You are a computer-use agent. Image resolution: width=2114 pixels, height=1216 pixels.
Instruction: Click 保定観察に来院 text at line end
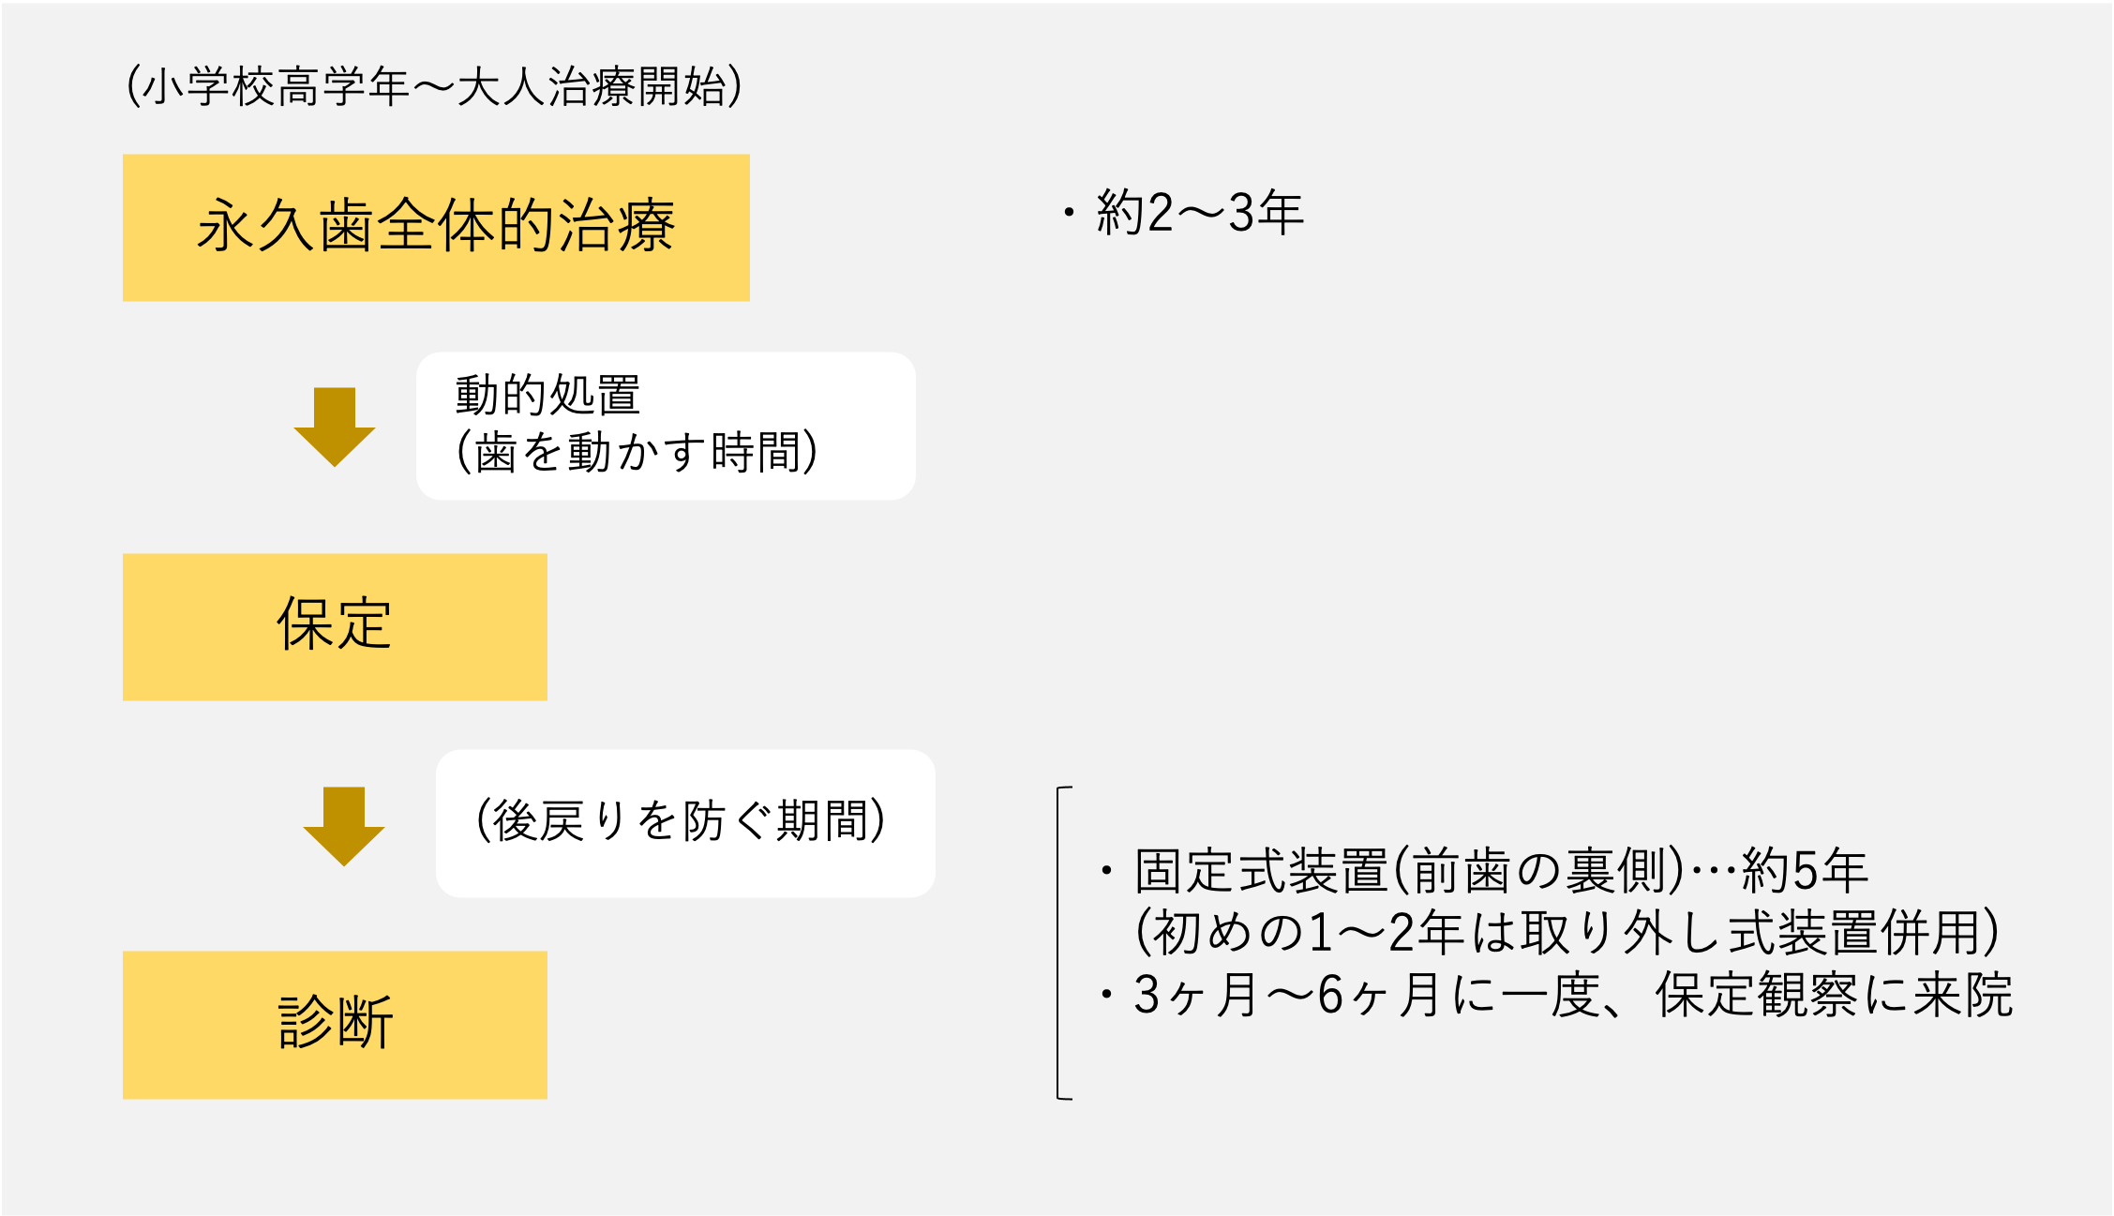pos(1834,994)
